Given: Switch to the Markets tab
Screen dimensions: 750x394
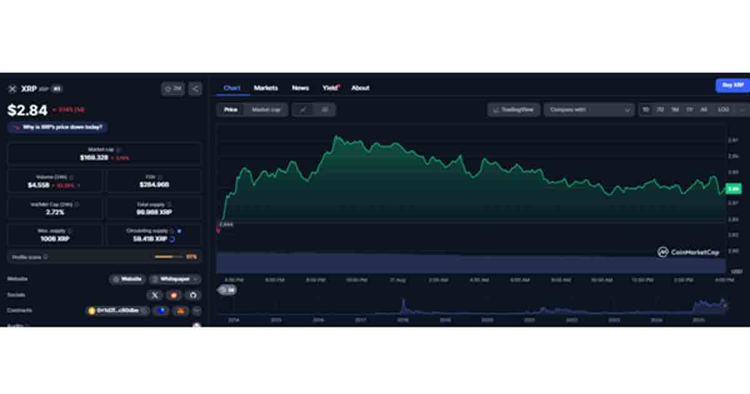Looking at the screenshot, I should pos(266,88).
